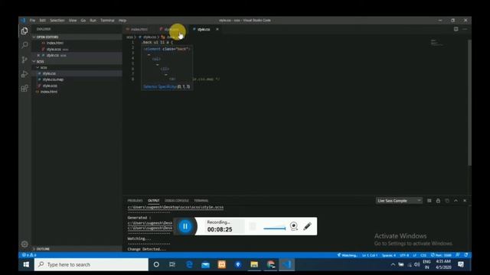
Task: Collapse the SCSS workspace folder section
Action: pyautogui.click(x=77, y=61)
